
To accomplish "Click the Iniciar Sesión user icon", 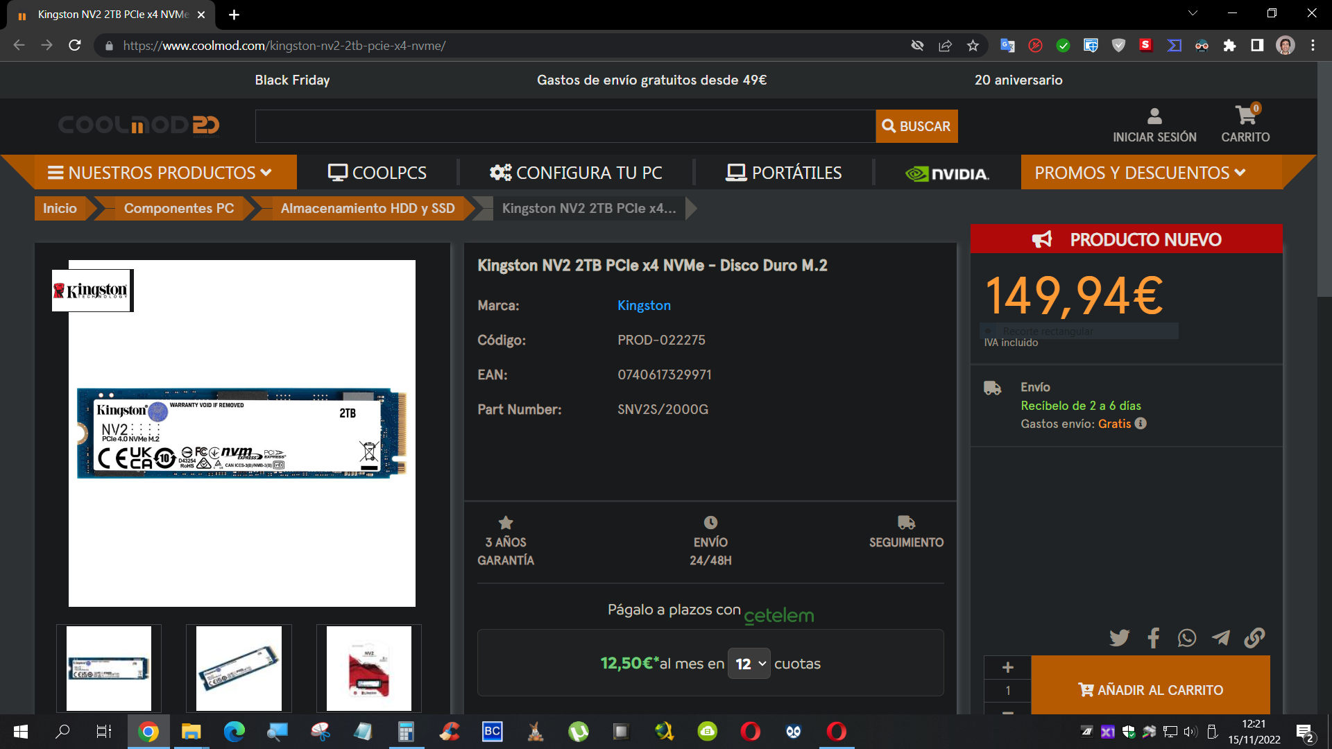I will (x=1154, y=116).
